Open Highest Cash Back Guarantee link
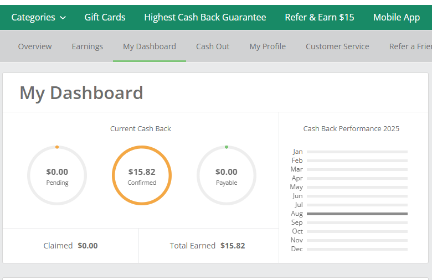This screenshot has height=280, width=432. pyautogui.click(x=205, y=17)
